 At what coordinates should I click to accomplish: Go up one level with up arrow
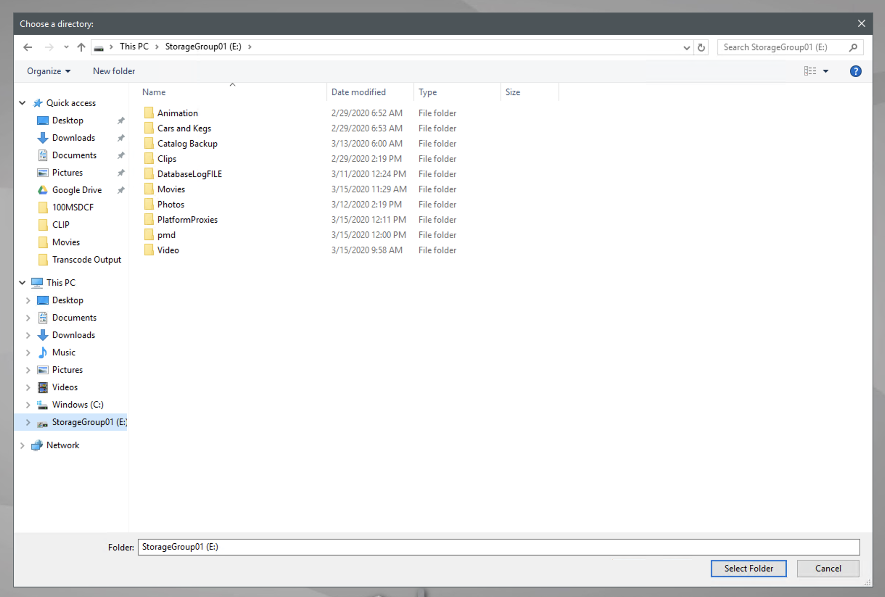[81, 47]
